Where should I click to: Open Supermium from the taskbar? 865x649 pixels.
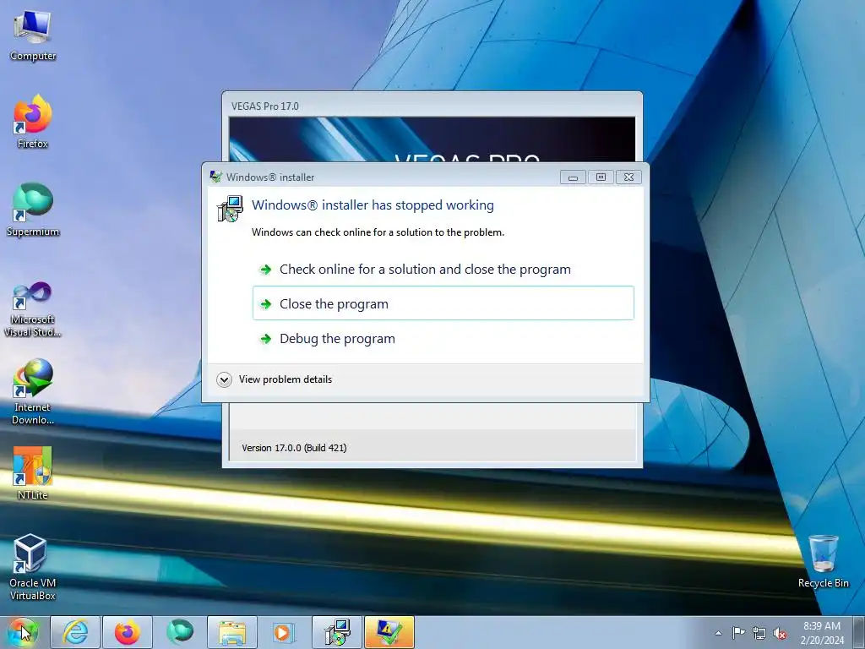point(180,632)
